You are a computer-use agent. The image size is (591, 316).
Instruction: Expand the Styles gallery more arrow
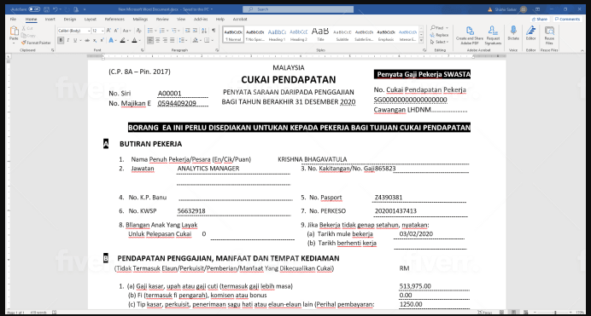(421, 41)
